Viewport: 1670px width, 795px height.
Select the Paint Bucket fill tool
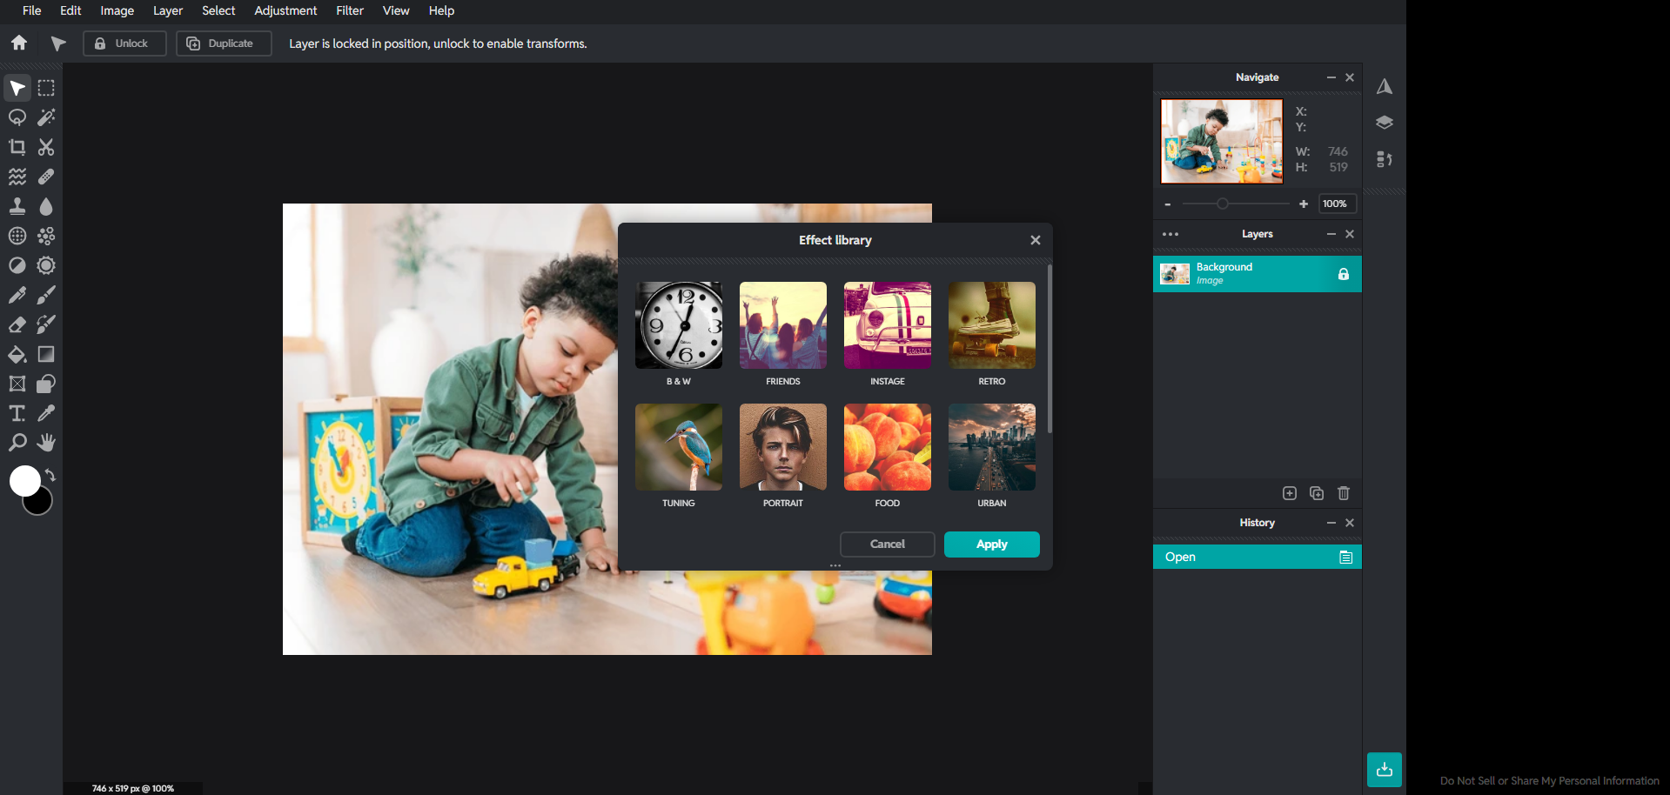17,354
